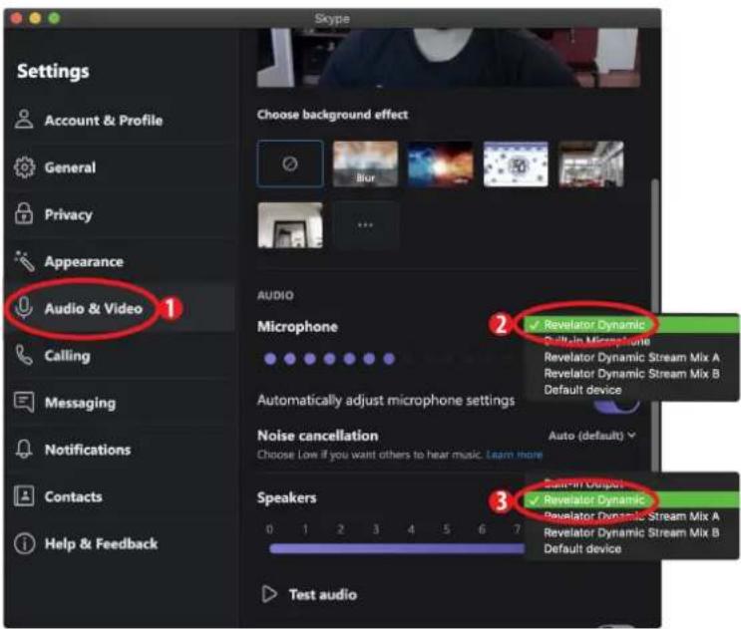
Task: Click the Test audio button
Action: 309,594
